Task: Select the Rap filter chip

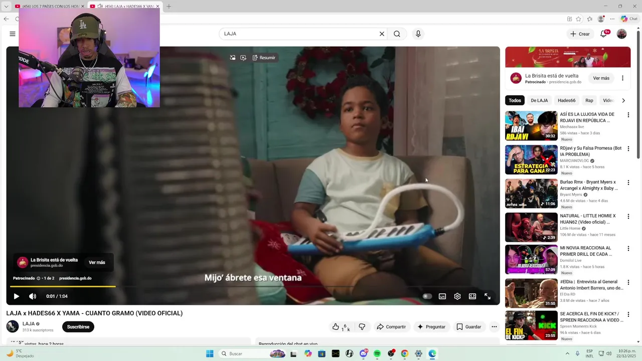Action: (x=589, y=100)
